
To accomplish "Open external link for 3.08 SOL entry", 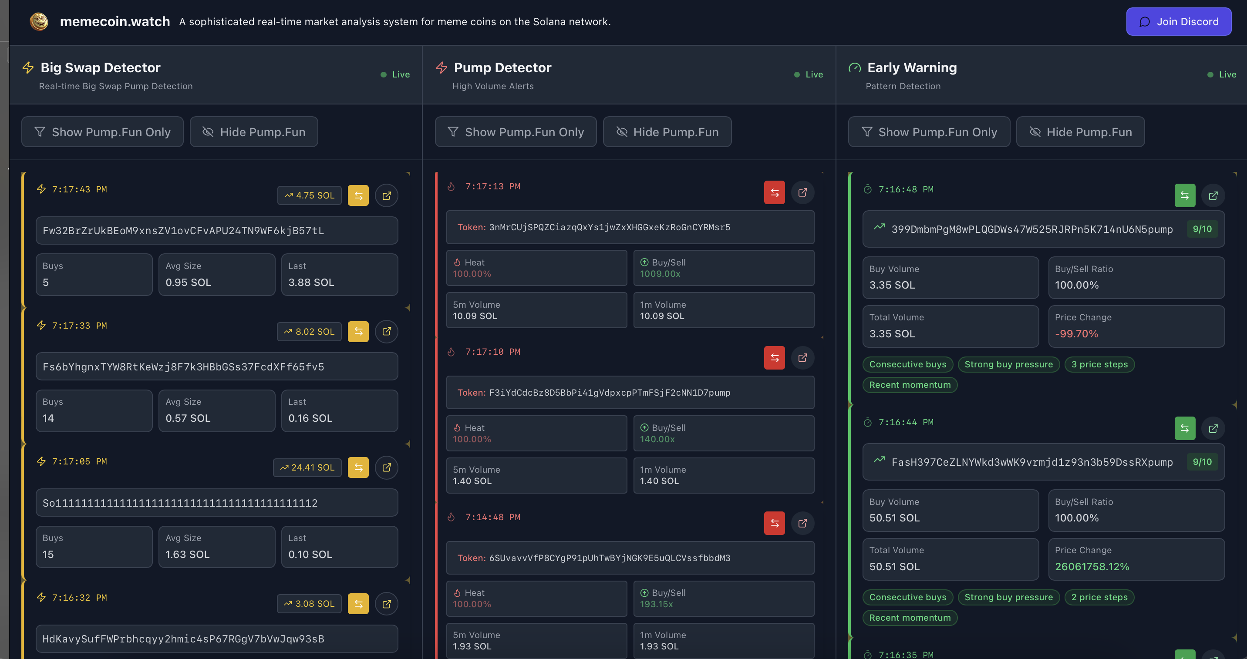I will (x=386, y=604).
